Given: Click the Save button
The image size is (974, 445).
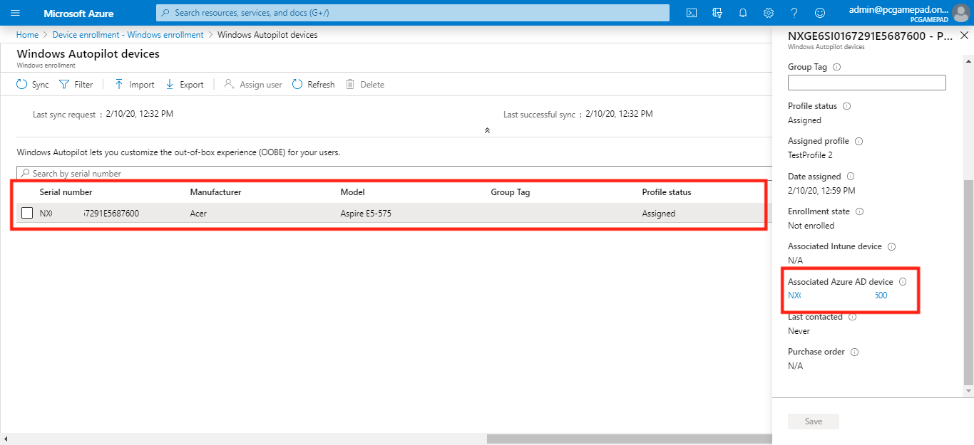Looking at the screenshot, I should [x=814, y=422].
